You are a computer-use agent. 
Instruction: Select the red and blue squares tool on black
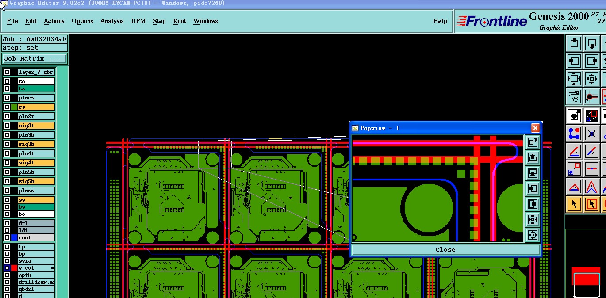(592, 115)
